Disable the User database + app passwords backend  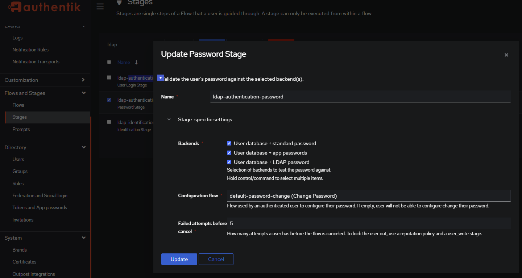[x=229, y=153]
